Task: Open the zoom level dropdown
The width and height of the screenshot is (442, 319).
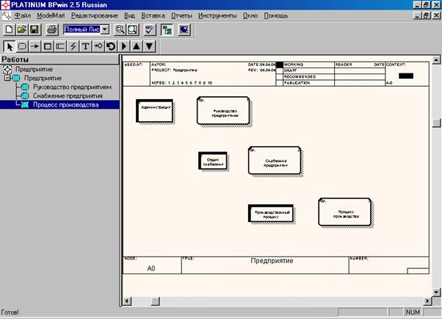Action: click(x=104, y=29)
